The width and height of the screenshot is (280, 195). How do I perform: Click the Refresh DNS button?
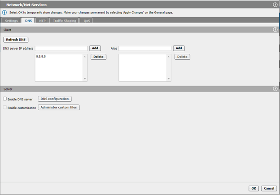coord(16,39)
